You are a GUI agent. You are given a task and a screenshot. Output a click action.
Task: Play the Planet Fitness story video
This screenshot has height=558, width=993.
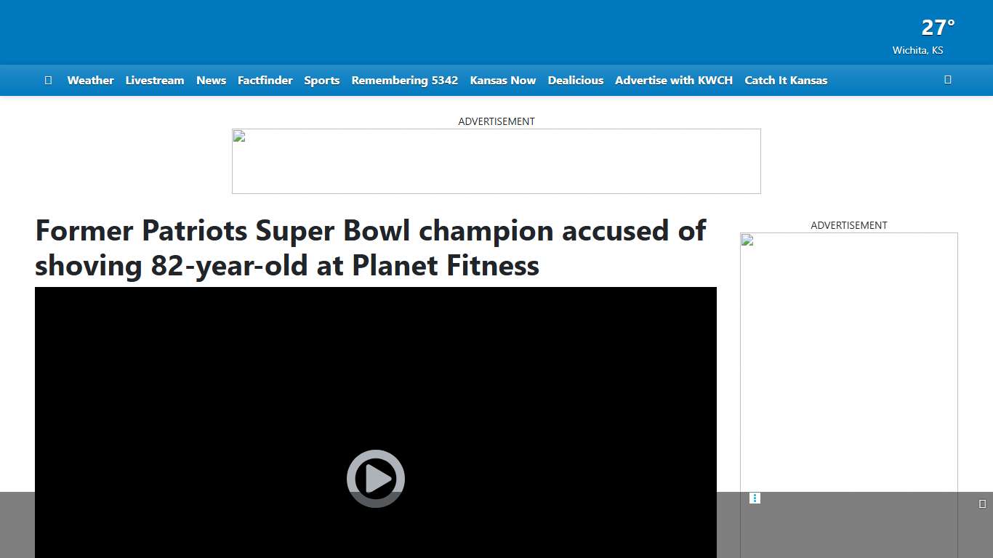[x=375, y=478]
